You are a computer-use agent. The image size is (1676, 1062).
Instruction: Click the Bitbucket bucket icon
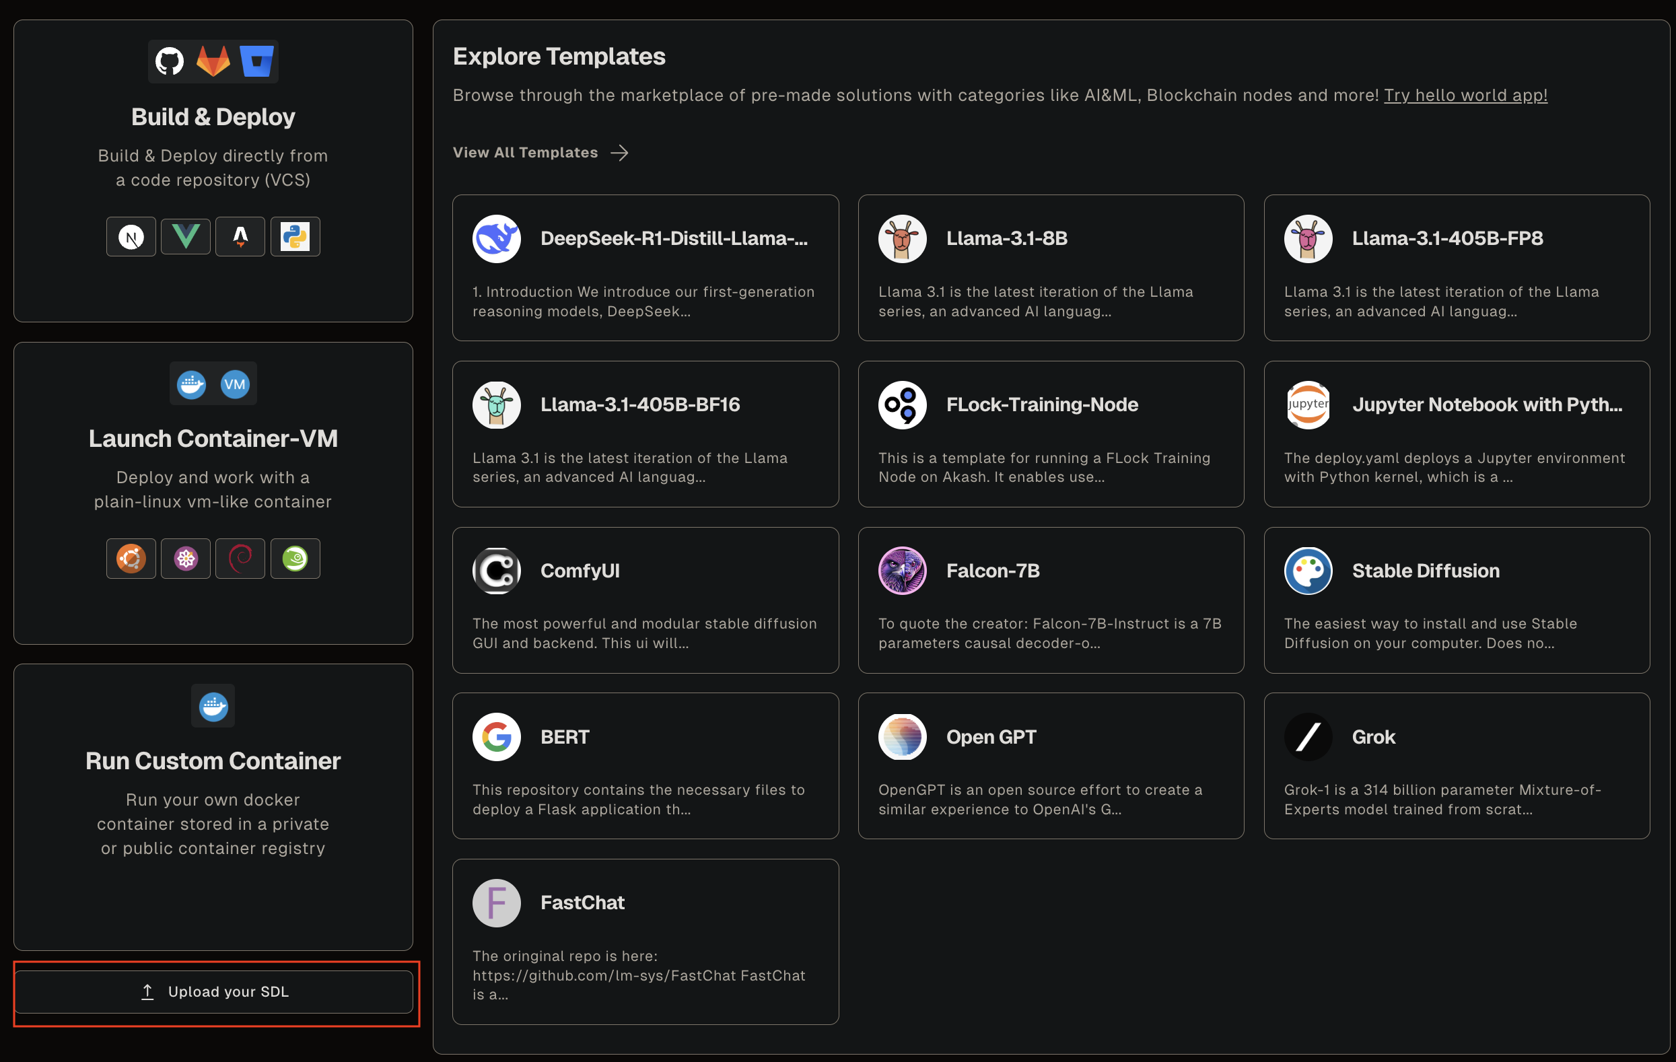[x=257, y=61]
